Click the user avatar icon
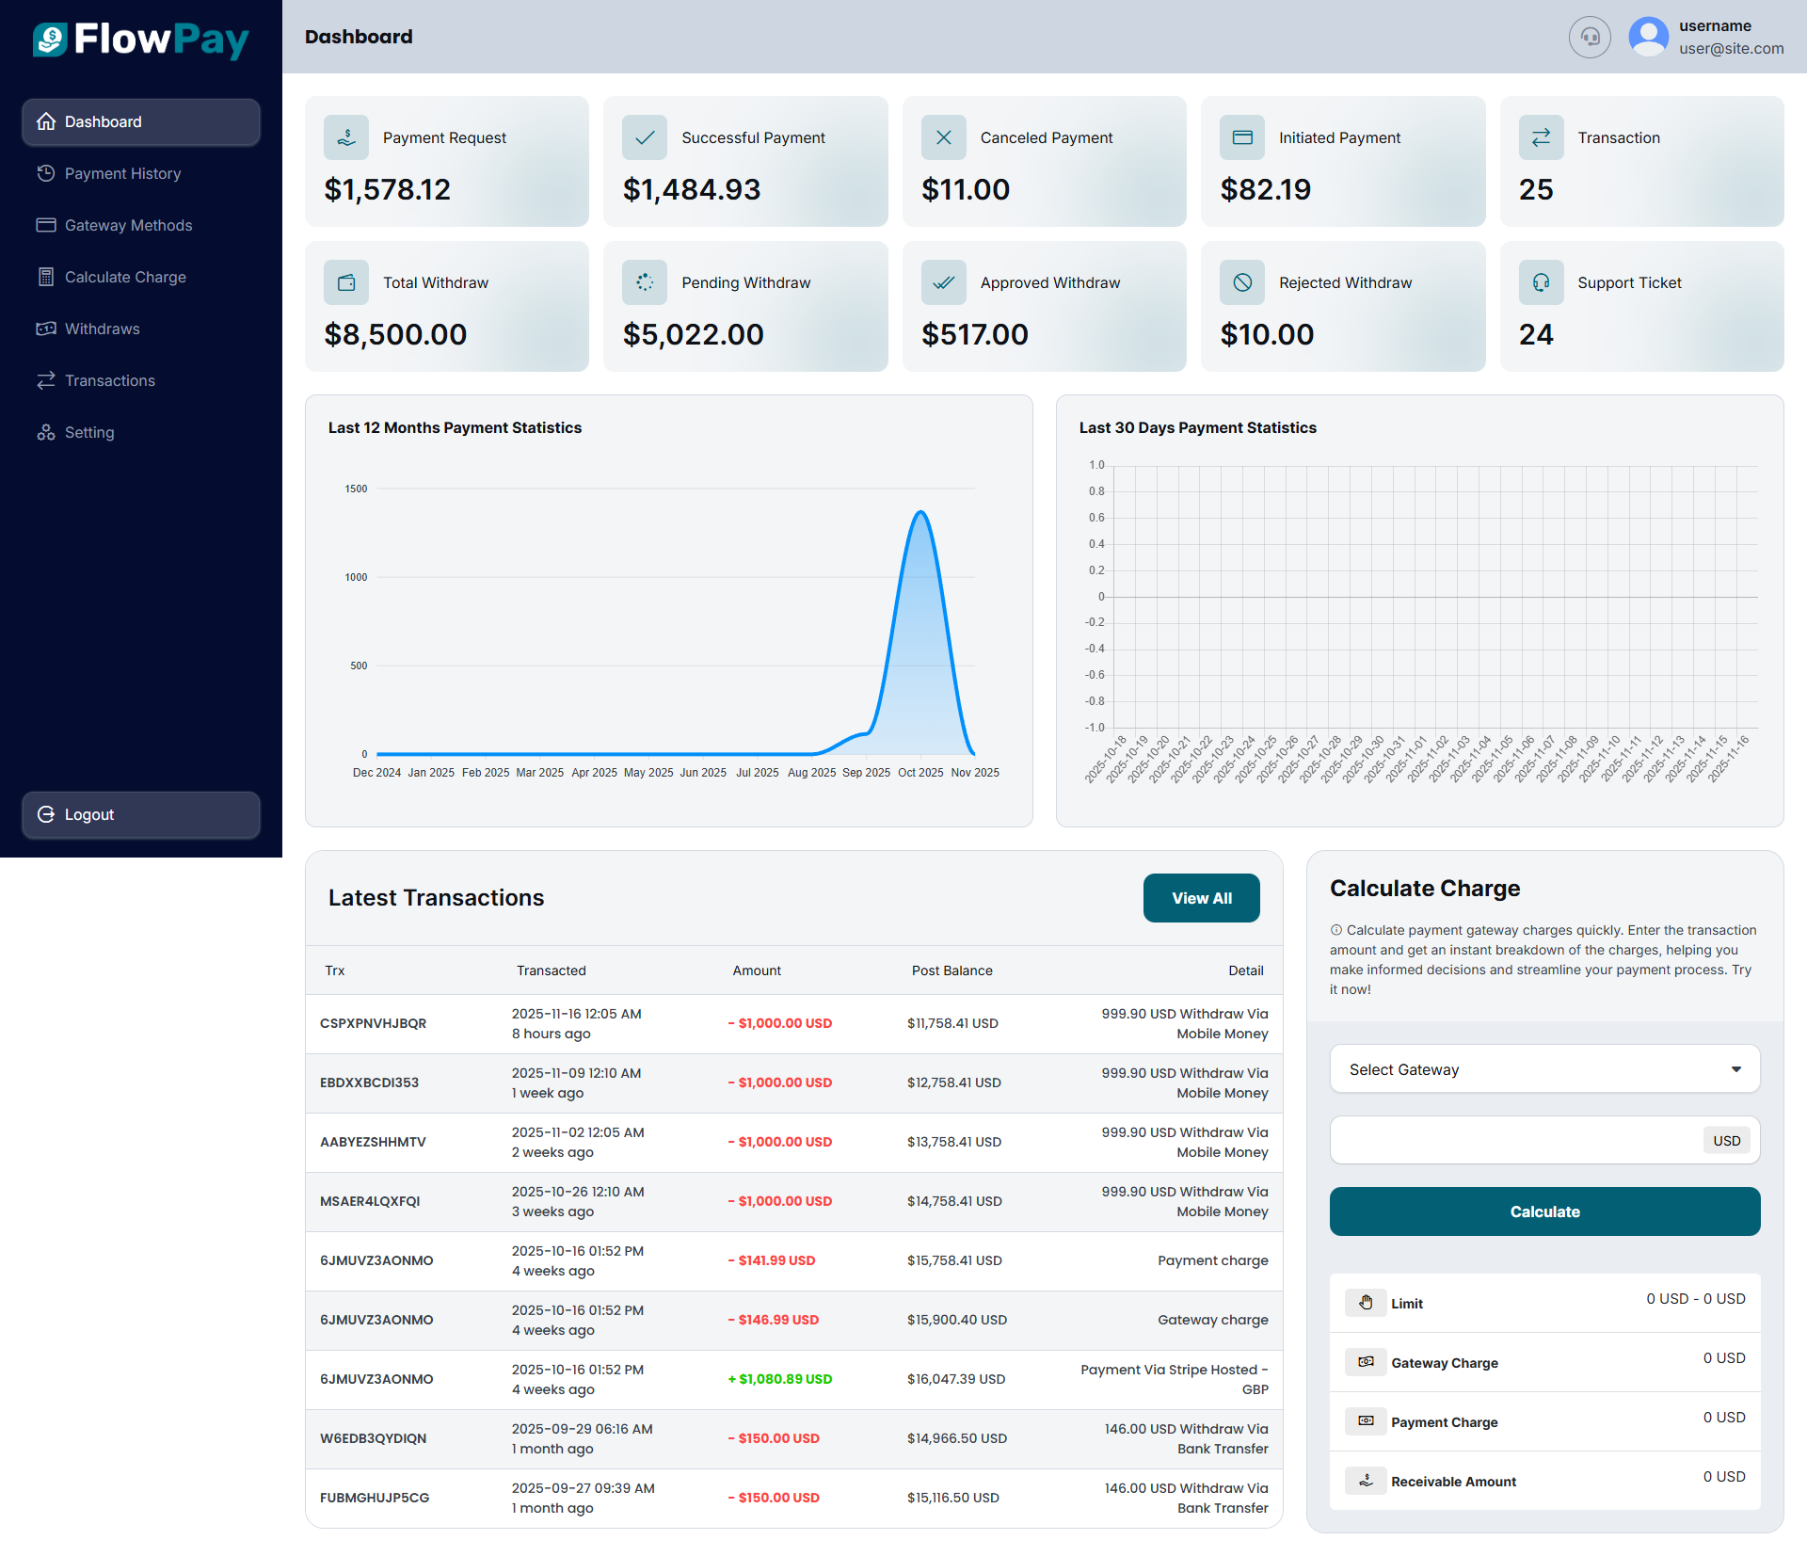This screenshot has height=1556, width=1807. (1648, 37)
